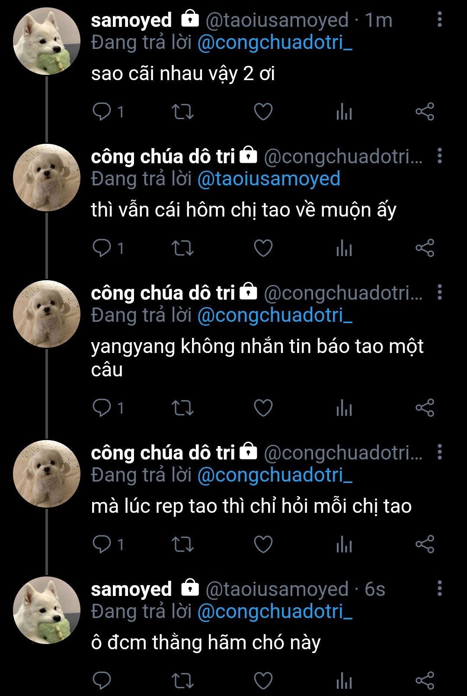
Task: Open overflow menu on "yangyang không nhắn tin" tweet
Action: 439,292
